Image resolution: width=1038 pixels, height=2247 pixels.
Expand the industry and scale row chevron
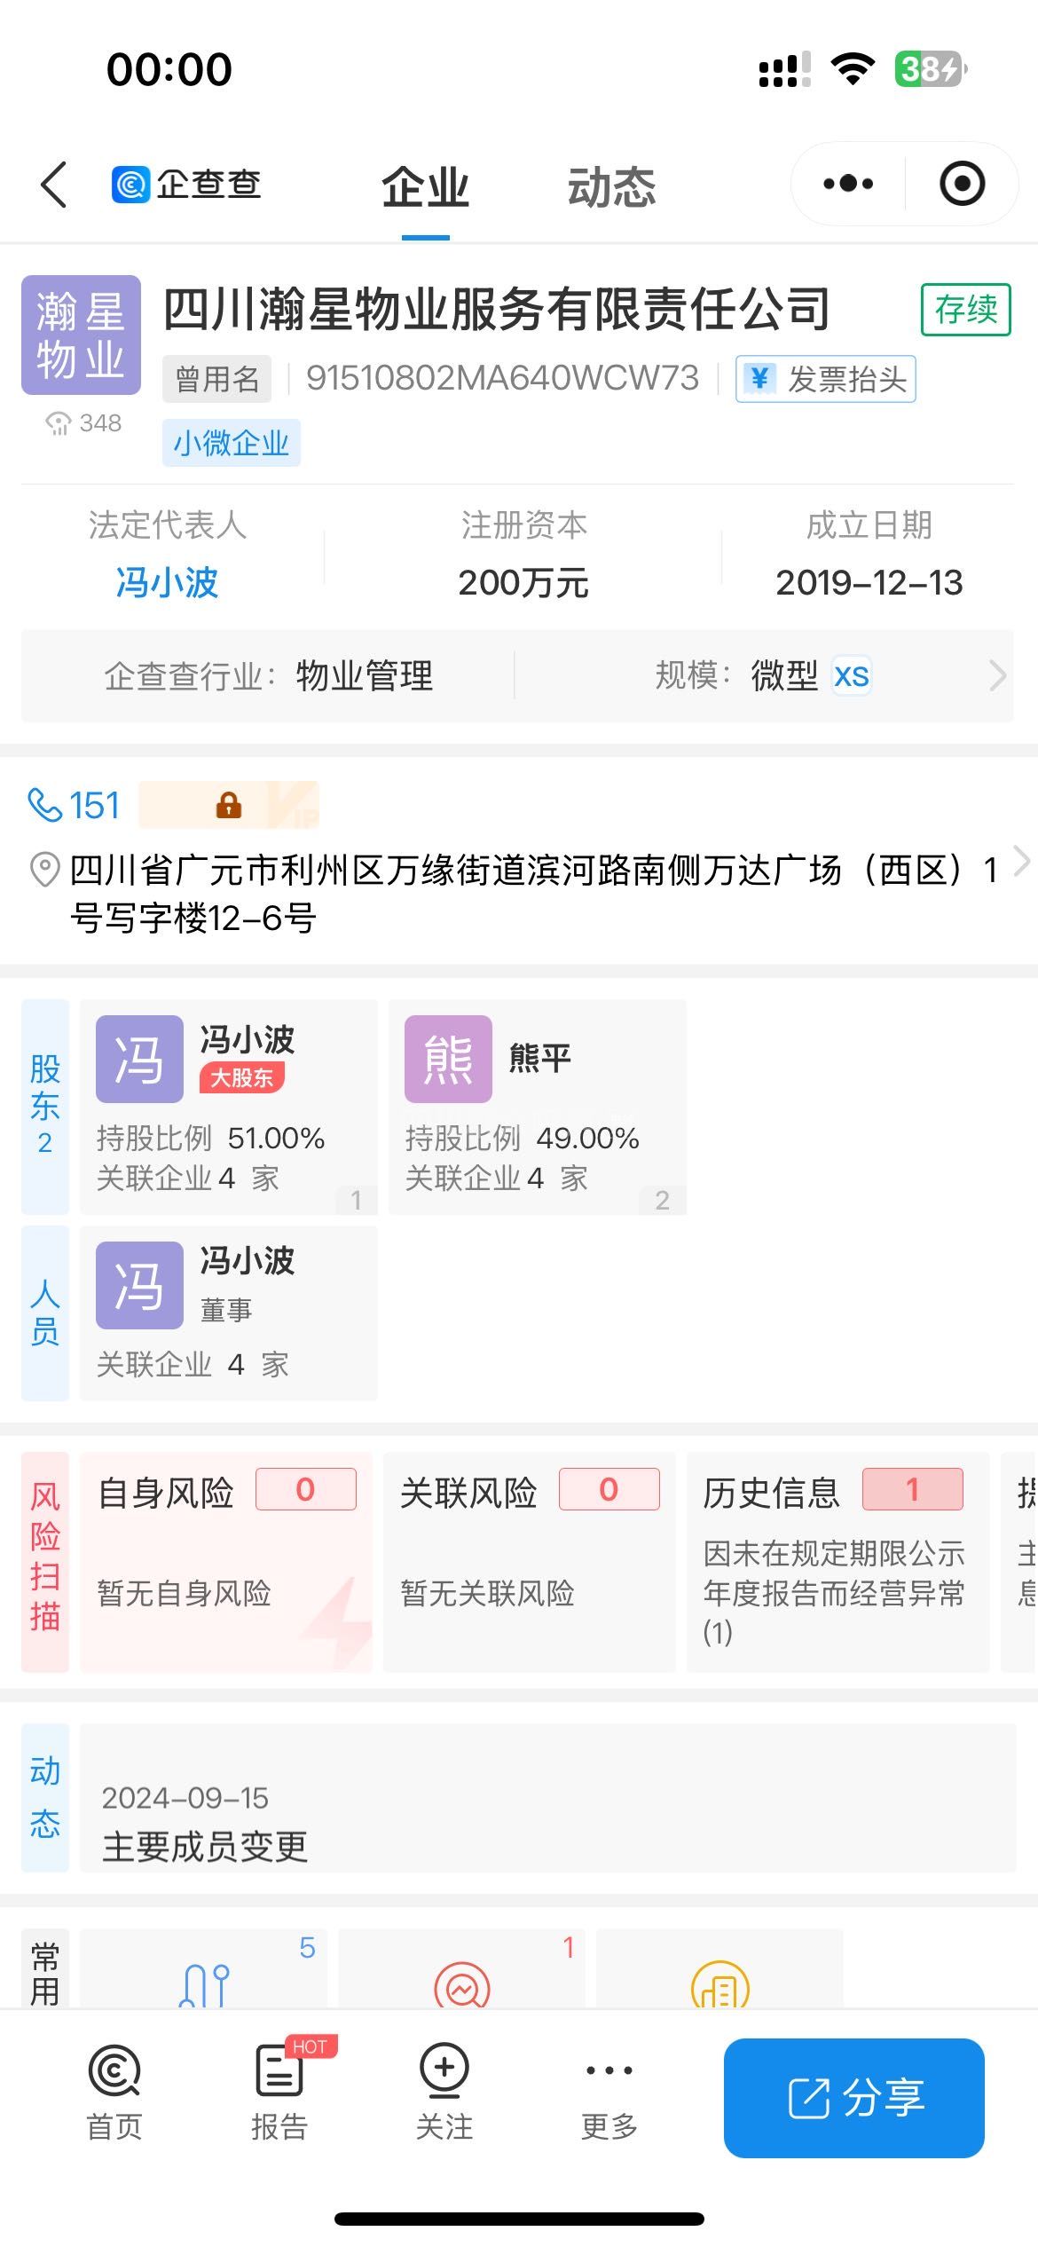[997, 676]
